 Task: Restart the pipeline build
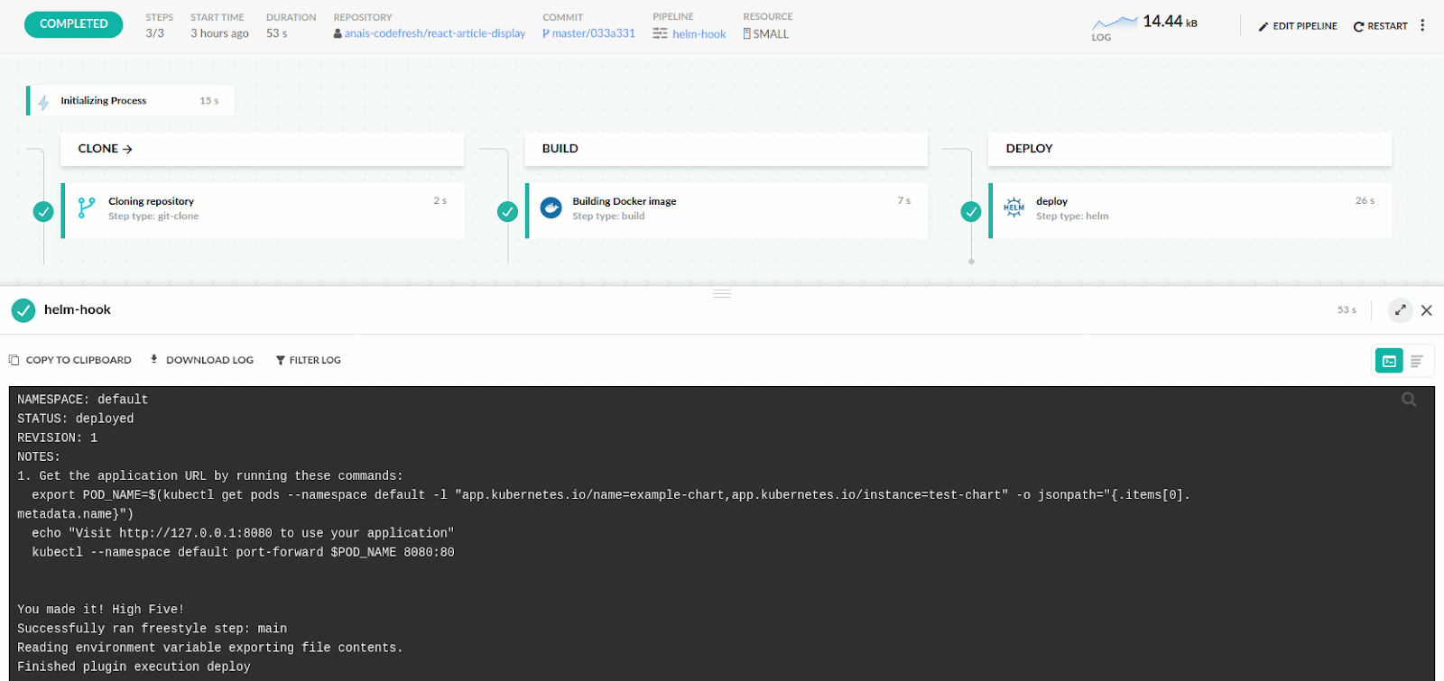pos(1380,26)
